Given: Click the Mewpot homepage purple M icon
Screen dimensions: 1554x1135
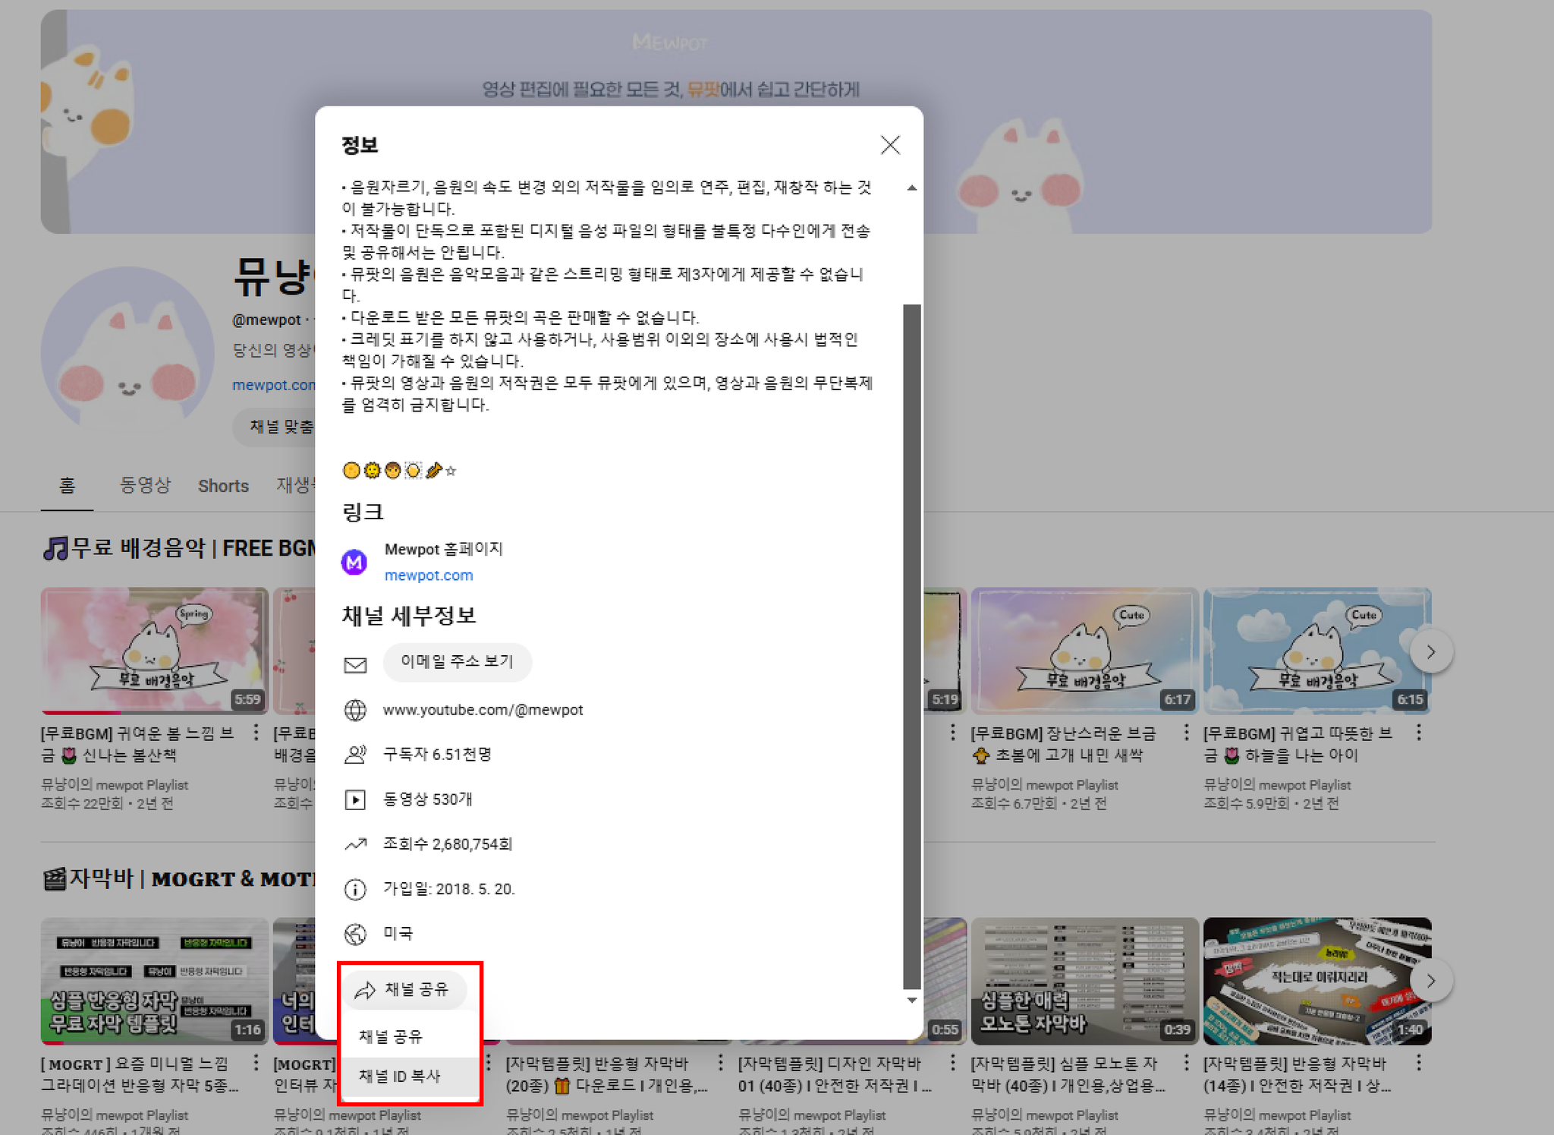Looking at the screenshot, I should (x=354, y=562).
